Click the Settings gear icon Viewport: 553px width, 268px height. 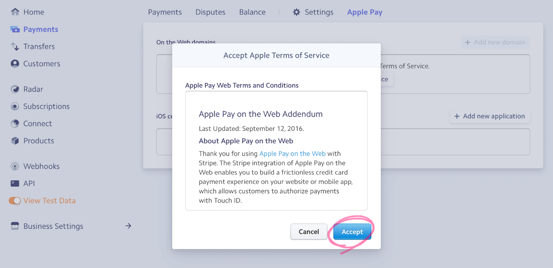click(297, 12)
